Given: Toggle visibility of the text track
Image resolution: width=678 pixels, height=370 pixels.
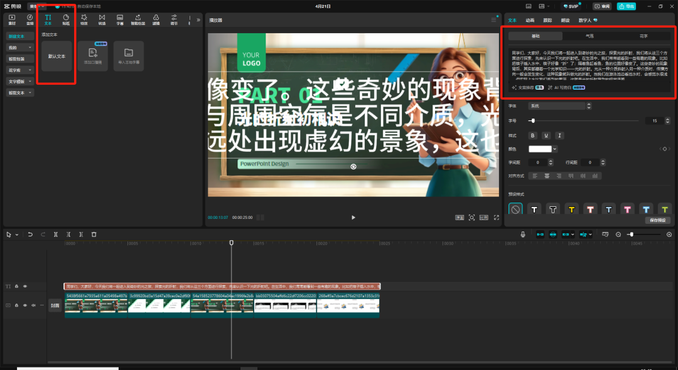Looking at the screenshot, I should [x=24, y=285].
